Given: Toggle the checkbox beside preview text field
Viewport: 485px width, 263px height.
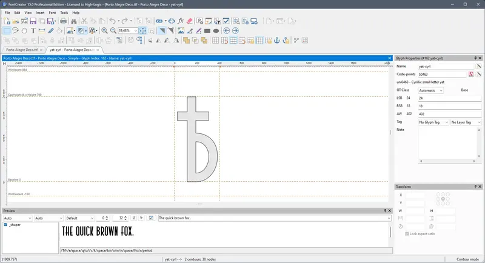Looking at the screenshot, I should [x=151, y=218].
